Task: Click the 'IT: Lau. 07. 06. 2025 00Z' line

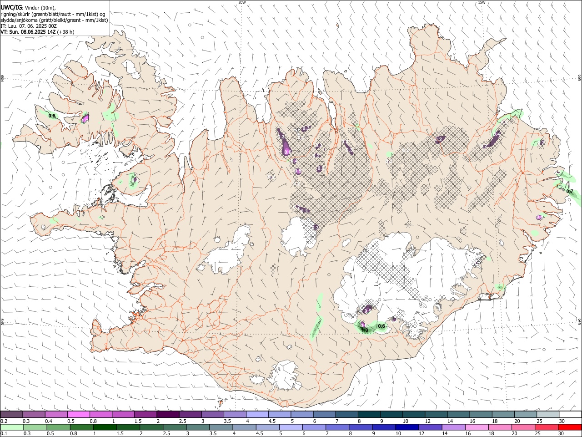Action: point(29,26)
